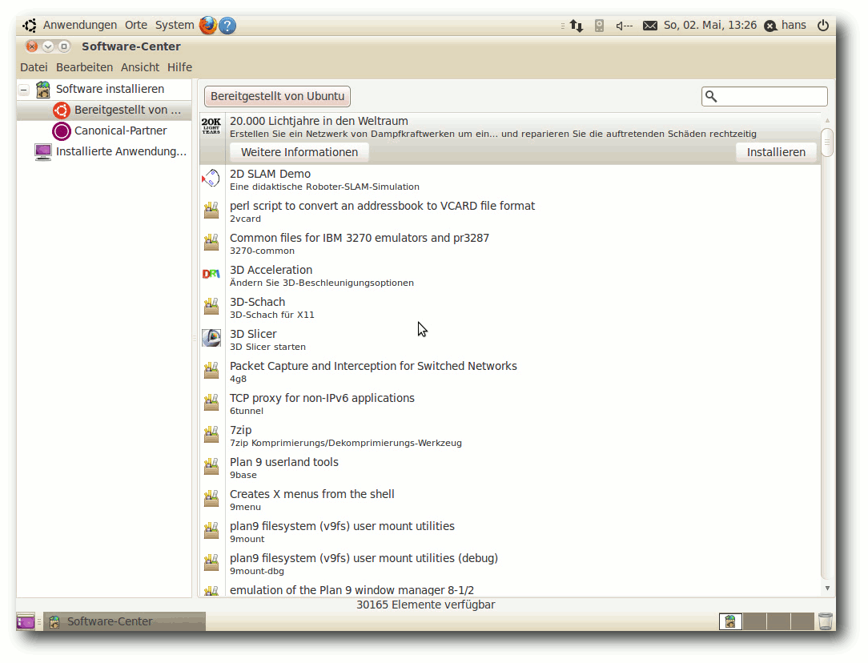868x663 pixels.
Task: Click the Bereitgestellt von Ubuntu breadcrumb button
Action: coord(277,96)
